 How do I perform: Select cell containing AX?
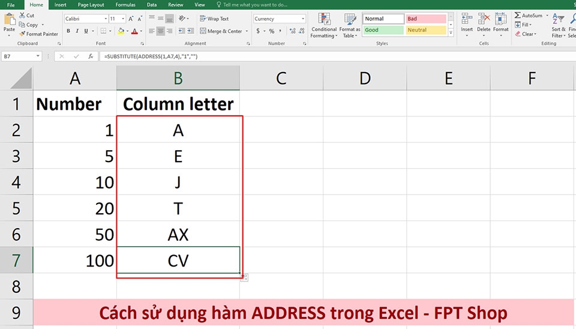(x=178, y=234)
